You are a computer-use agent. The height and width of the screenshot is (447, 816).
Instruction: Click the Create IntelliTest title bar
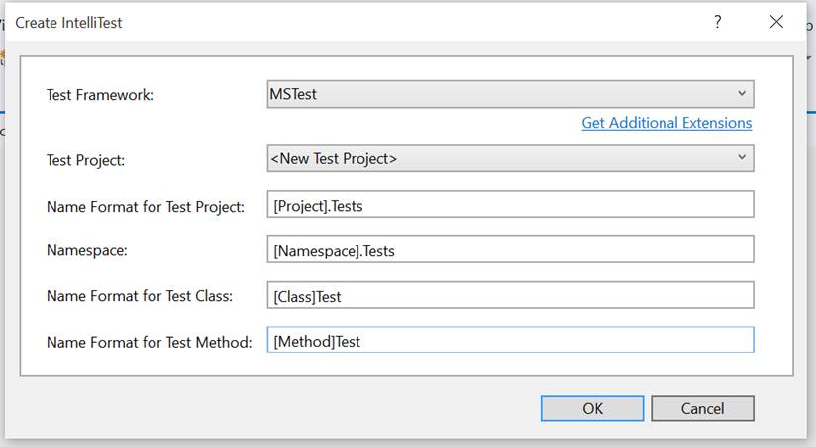tap(347, 22)
